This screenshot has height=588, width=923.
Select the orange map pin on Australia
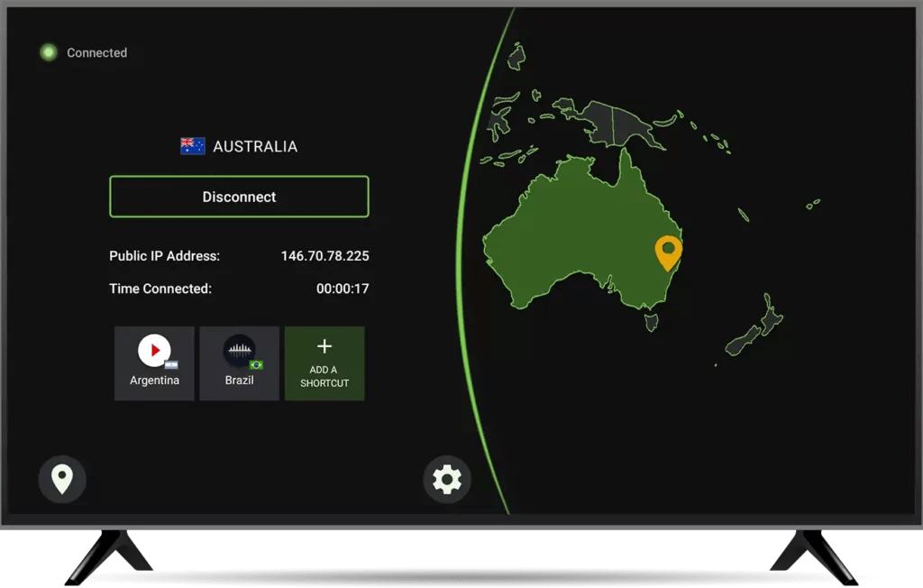[667, 251]
